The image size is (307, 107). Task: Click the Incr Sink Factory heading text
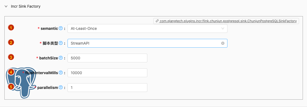coord(26,7)
